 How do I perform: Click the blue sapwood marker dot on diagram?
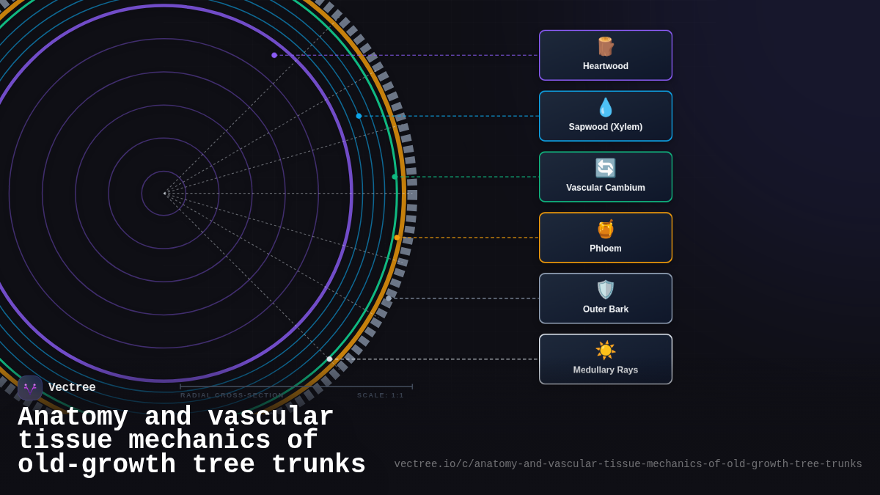pos(359,116)
